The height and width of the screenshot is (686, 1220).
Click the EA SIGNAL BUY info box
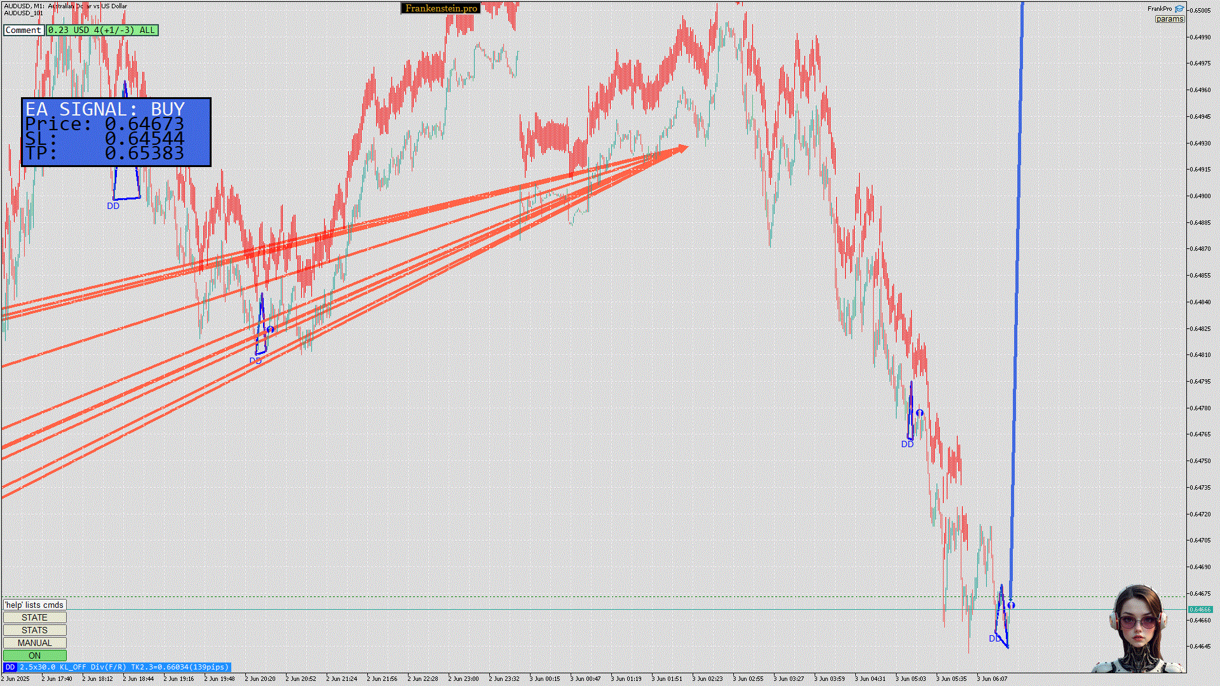point(116,132)
